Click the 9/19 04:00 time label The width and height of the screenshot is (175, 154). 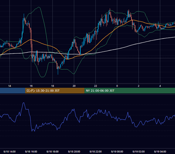click(160, 151)
